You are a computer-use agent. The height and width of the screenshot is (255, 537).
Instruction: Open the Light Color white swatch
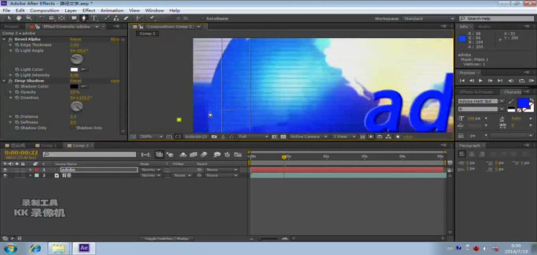point(74,69)
